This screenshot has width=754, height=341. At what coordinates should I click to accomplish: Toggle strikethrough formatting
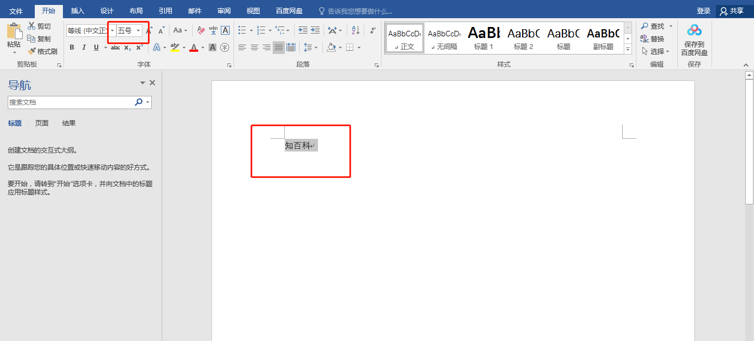(x=115, y=47)
